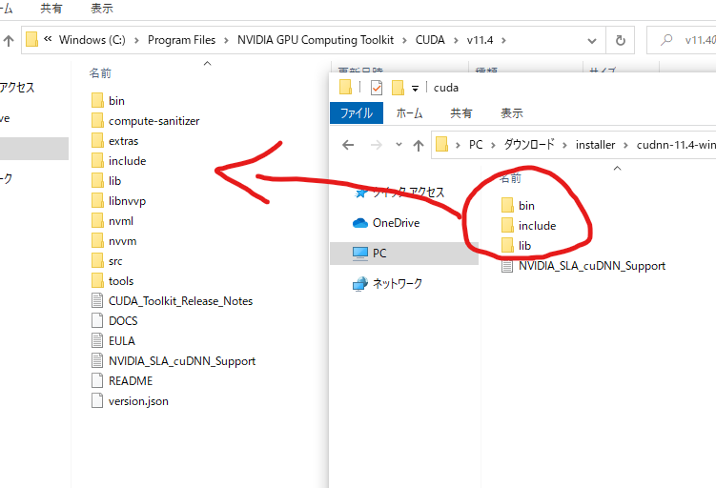The height and width of the screenshot is (488, 716).
Task: Select the libnvvp folder
Action: 119,201
